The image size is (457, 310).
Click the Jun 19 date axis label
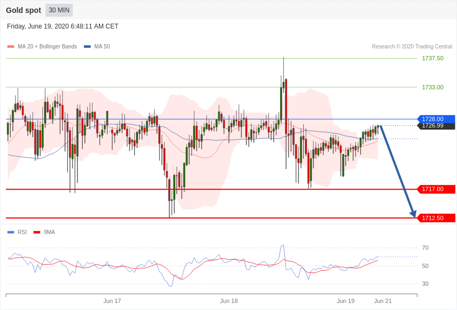point(346,301)
